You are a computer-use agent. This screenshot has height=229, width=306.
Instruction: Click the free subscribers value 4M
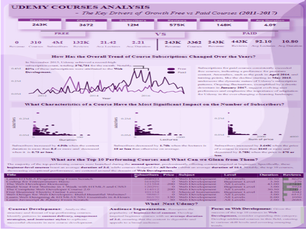58,42
